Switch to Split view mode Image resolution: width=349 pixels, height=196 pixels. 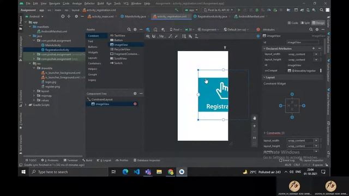(305, 23)
